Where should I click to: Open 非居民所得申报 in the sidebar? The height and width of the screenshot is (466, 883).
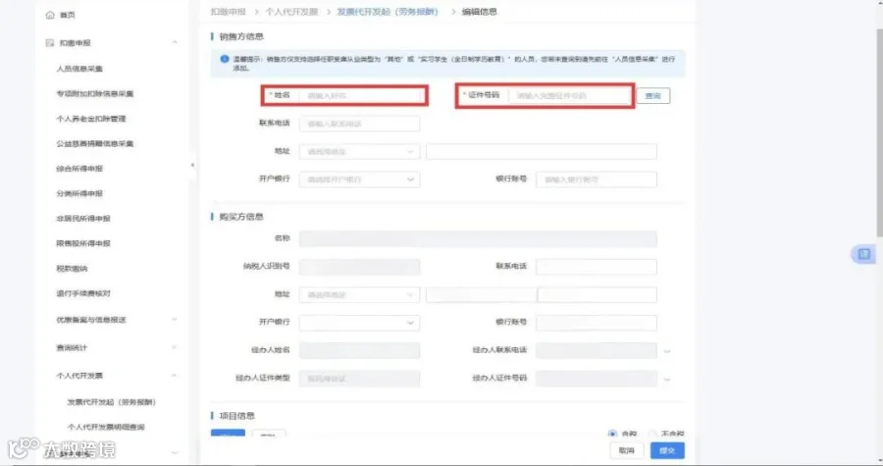[83, 219]
